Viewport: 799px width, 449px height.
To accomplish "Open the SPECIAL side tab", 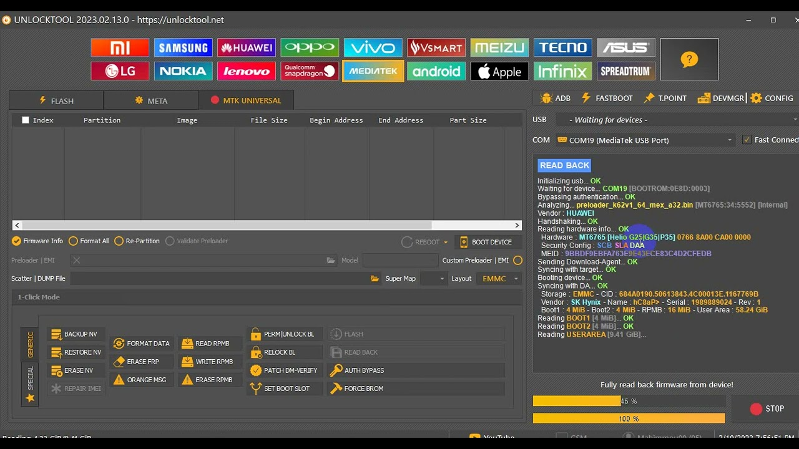I will [29, 384].
